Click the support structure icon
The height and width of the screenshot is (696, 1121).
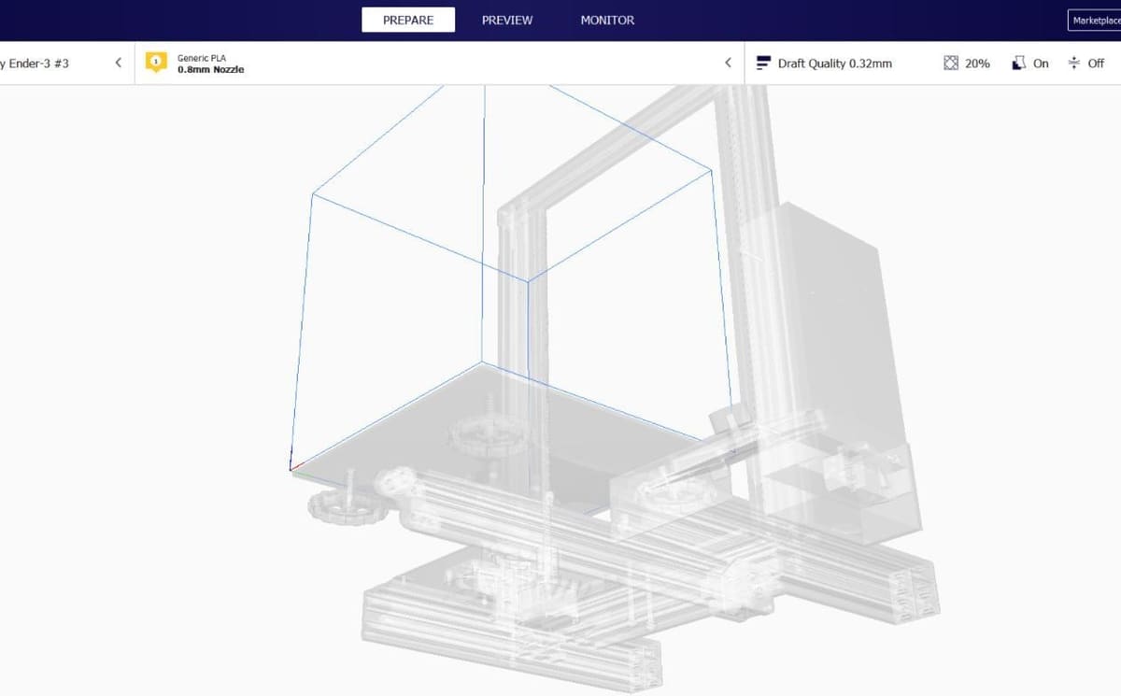click(x=1018, y=63)
